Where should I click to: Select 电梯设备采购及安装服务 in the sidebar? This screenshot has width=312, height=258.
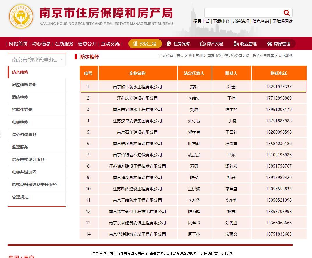click(x=37, y=185)
